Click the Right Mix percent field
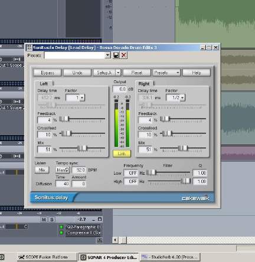Screen dimensions: 255x262 pyautogui.click(x=145, y=149)
